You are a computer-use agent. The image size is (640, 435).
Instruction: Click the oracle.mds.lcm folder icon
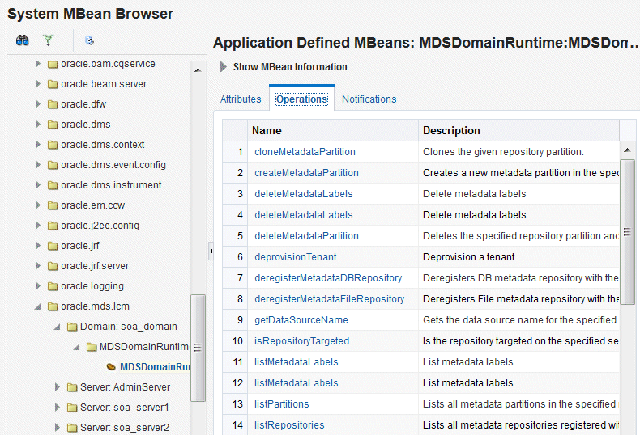pos(53,306)
